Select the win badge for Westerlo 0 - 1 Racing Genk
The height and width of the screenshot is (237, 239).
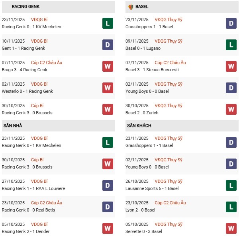coord(108,88)
